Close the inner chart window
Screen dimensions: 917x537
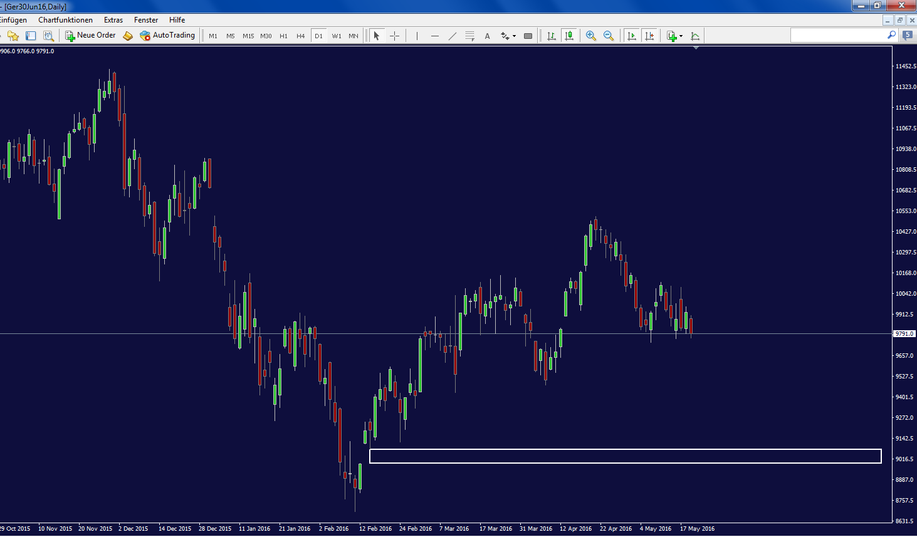click(911, 20)
